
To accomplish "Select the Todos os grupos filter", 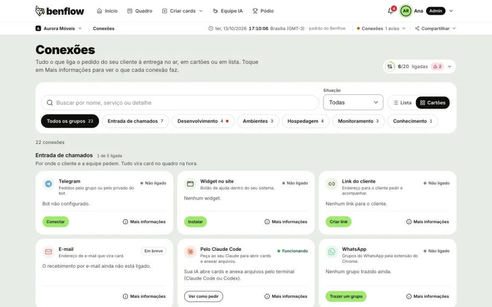I will tap(70, 121).
